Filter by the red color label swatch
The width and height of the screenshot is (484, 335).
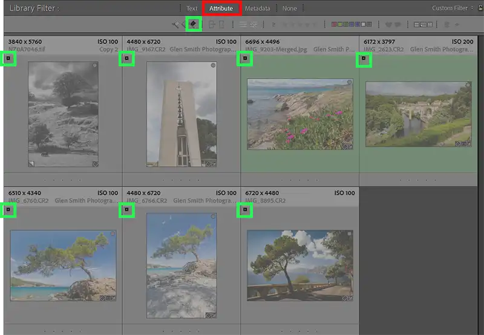coord(335,24)
